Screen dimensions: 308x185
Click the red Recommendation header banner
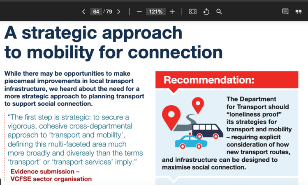tap(227, 80)
